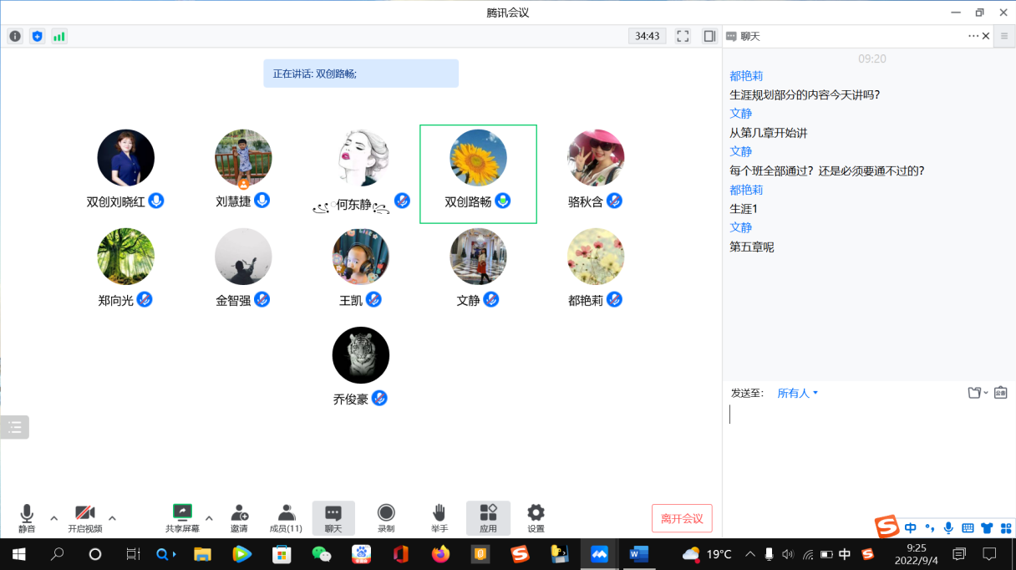Click the participant list toggle on left edge
This screenshot has height=570, width=1016.
click(14, 427)
